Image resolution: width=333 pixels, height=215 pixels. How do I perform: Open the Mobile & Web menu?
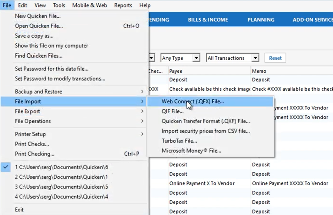[x=89, y=5]
